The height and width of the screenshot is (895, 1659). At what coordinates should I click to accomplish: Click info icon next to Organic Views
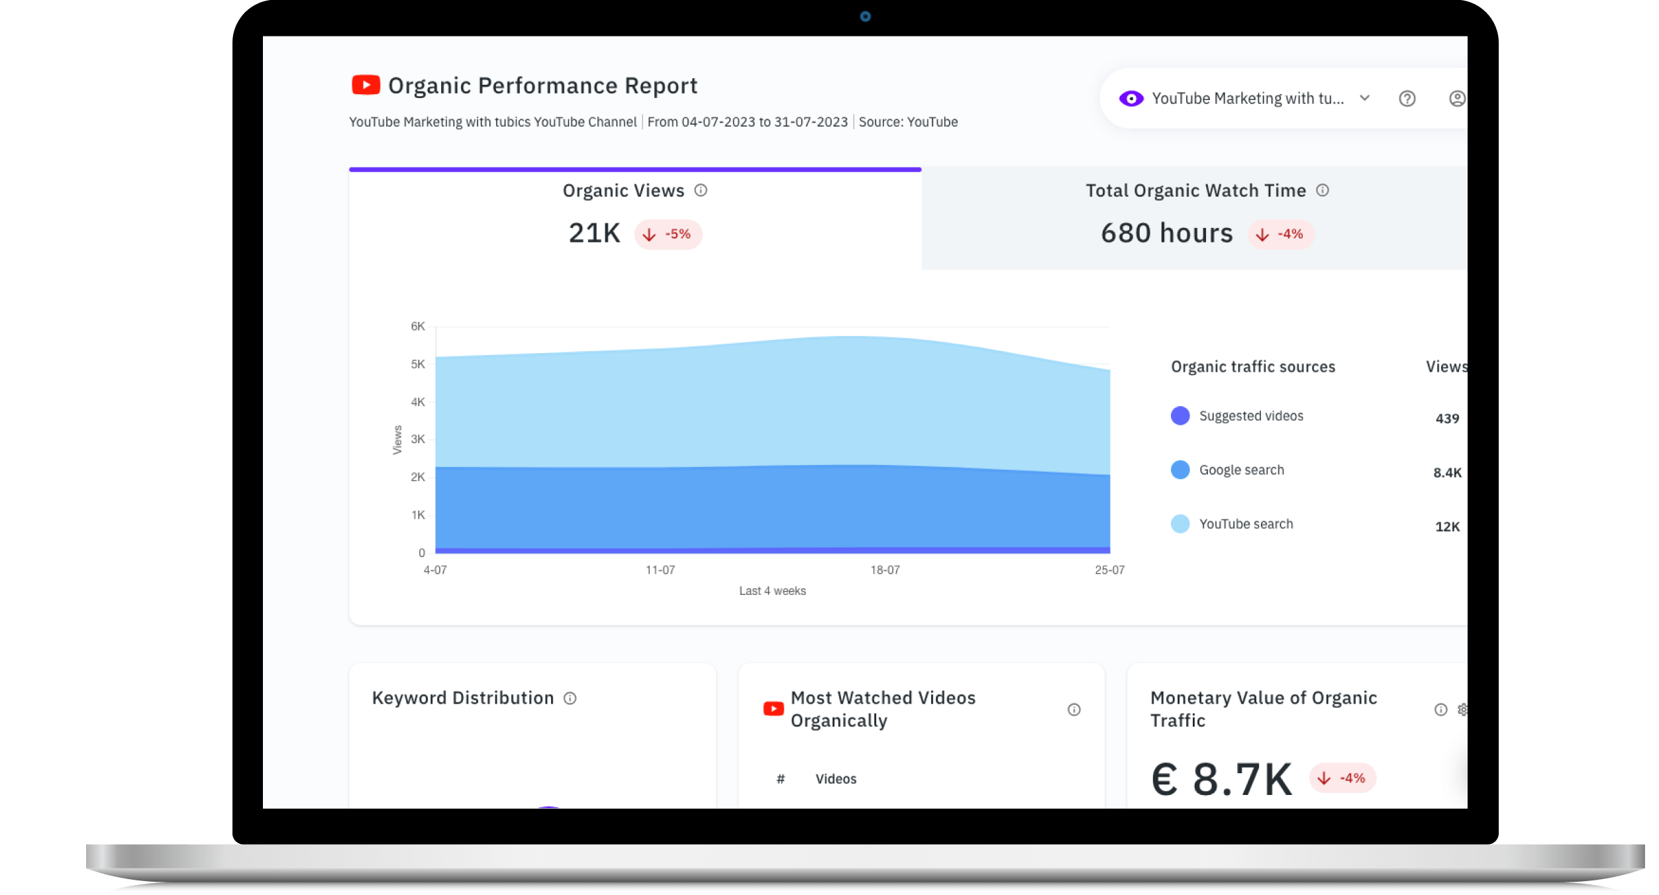click(x=701, y=190)
